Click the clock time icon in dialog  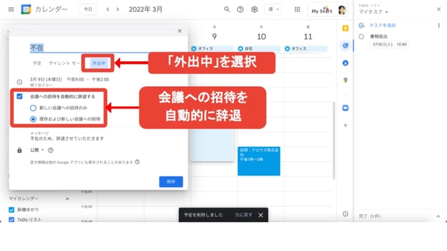[x=19, y=82]
